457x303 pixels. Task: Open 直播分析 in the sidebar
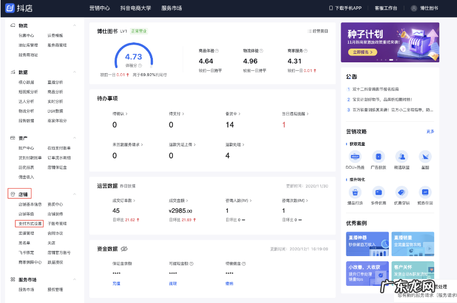point(55,82)
